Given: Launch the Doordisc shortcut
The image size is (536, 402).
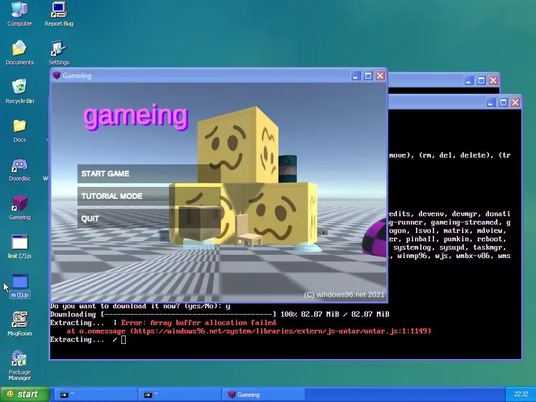Looking at the screenshot, I should (x=19, y=169).
